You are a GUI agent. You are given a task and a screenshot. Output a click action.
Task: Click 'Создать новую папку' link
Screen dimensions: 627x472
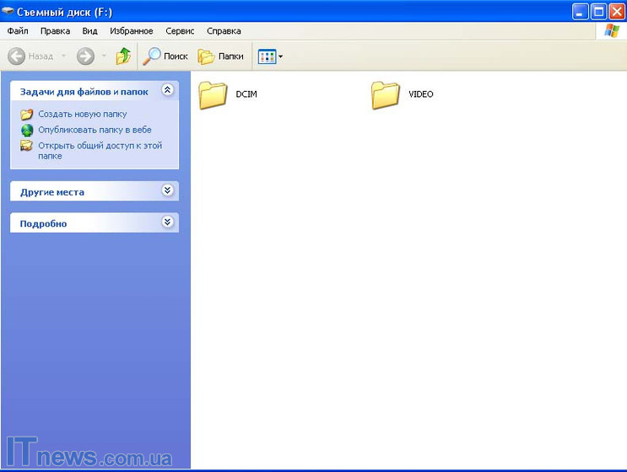[x=82, y=114]
